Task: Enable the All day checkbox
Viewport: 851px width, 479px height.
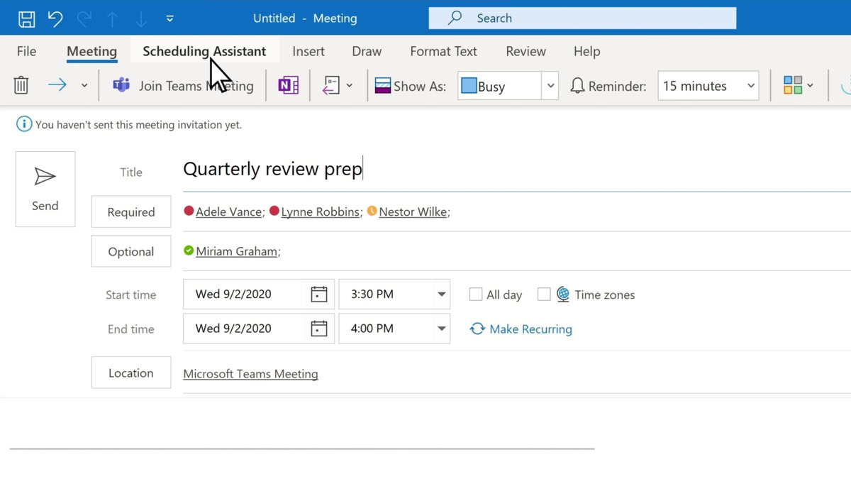Action: click(476, 294)
